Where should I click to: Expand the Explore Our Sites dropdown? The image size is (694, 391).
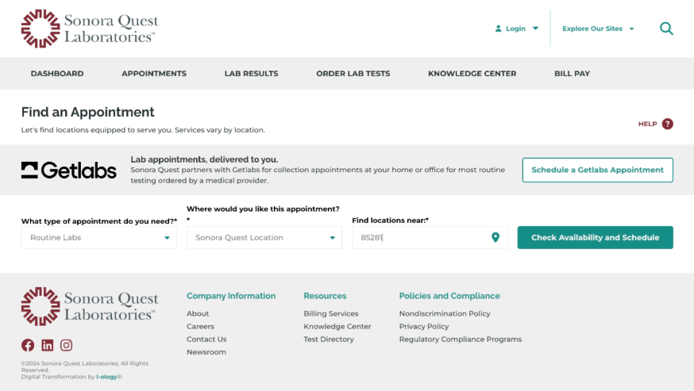pyautogui.click(x=598, y=29)
